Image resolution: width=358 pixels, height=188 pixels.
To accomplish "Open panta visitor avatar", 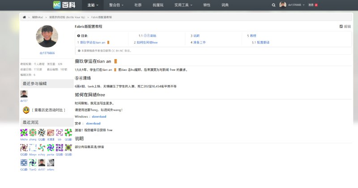I will point(51,148).
